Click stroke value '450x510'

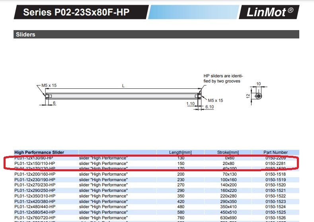click(228, 212)
